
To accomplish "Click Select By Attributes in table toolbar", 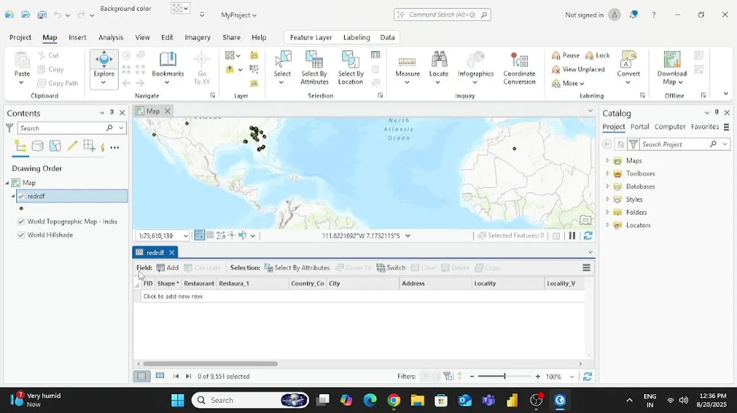I will 297,268.
